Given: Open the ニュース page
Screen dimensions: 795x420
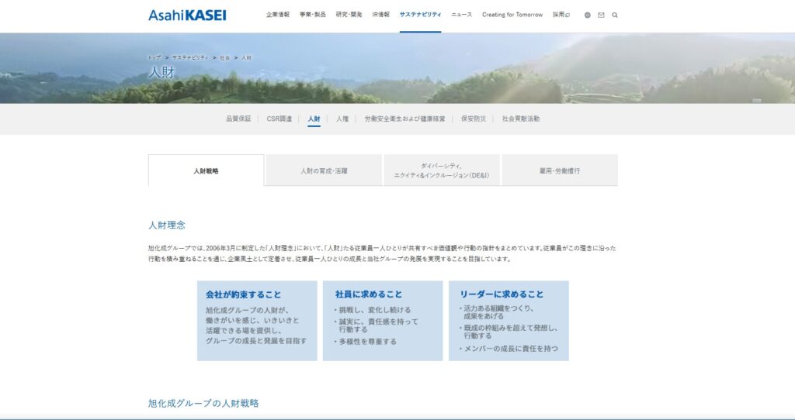Looking at the screenshot, I should [461, 15].
